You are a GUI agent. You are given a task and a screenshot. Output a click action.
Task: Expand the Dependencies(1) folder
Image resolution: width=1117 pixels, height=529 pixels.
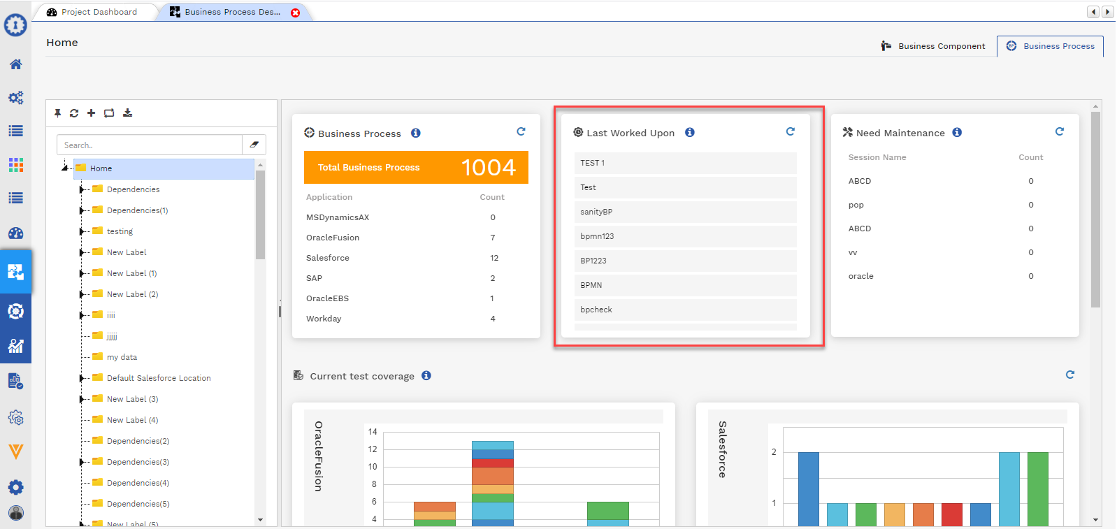coord(81,210)
